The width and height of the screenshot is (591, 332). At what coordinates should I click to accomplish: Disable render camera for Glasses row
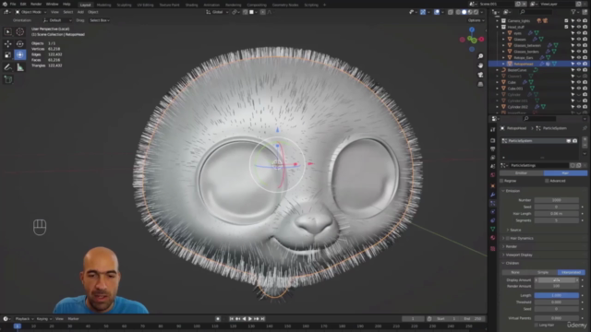coord(585,39)
